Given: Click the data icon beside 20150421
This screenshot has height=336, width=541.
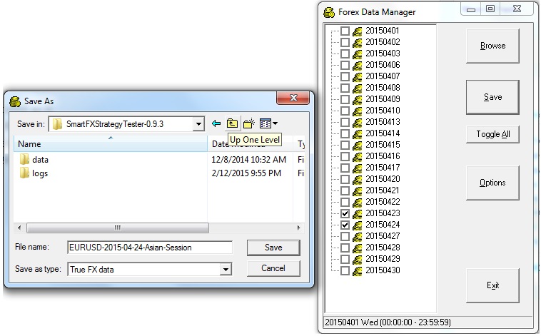Looking at the screenshot, I should click(x=358, y=190).
